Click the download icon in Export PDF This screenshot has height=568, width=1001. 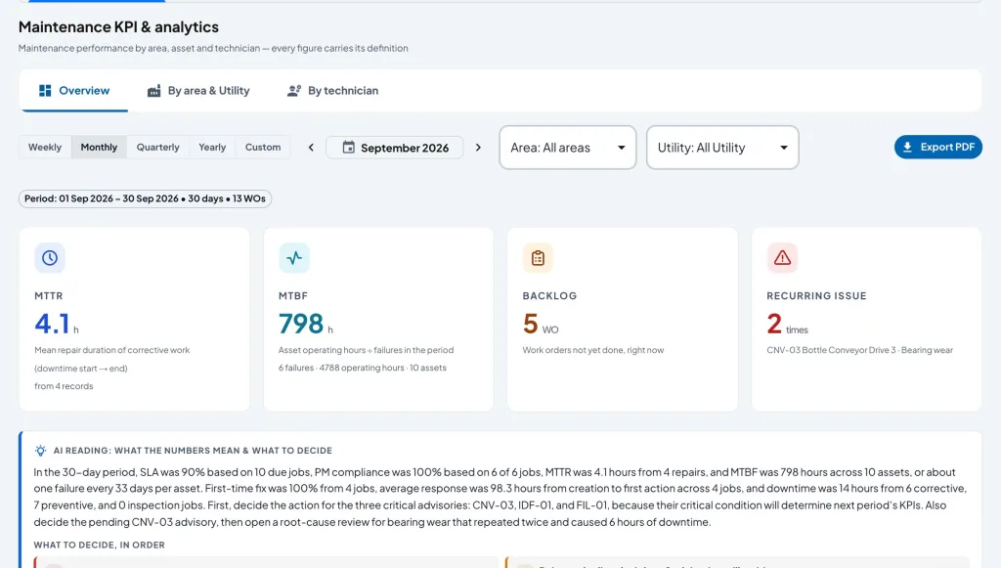[907, 147]
